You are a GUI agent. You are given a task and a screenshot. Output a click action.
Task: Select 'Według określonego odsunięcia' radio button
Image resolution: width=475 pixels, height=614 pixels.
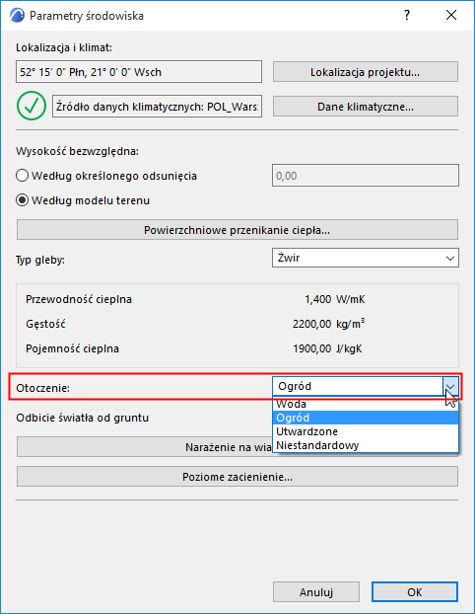point(23,176)
